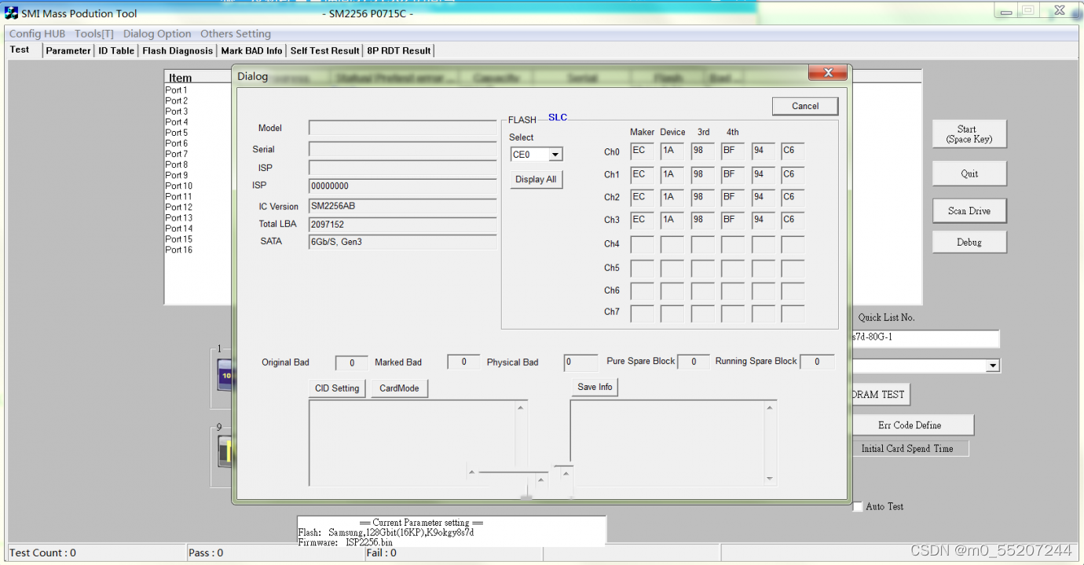Viewport: 1084px width, 565px height.
Task: Click the Running Spare Block value field
Action: tap(817, 362)
